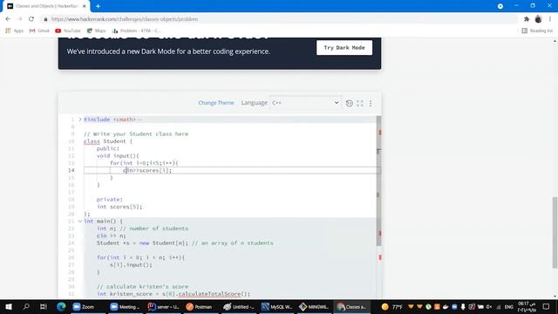Open the Maps bookmark
The width and height of the screenshot is (558, 314).
click(x=97, y=31)
